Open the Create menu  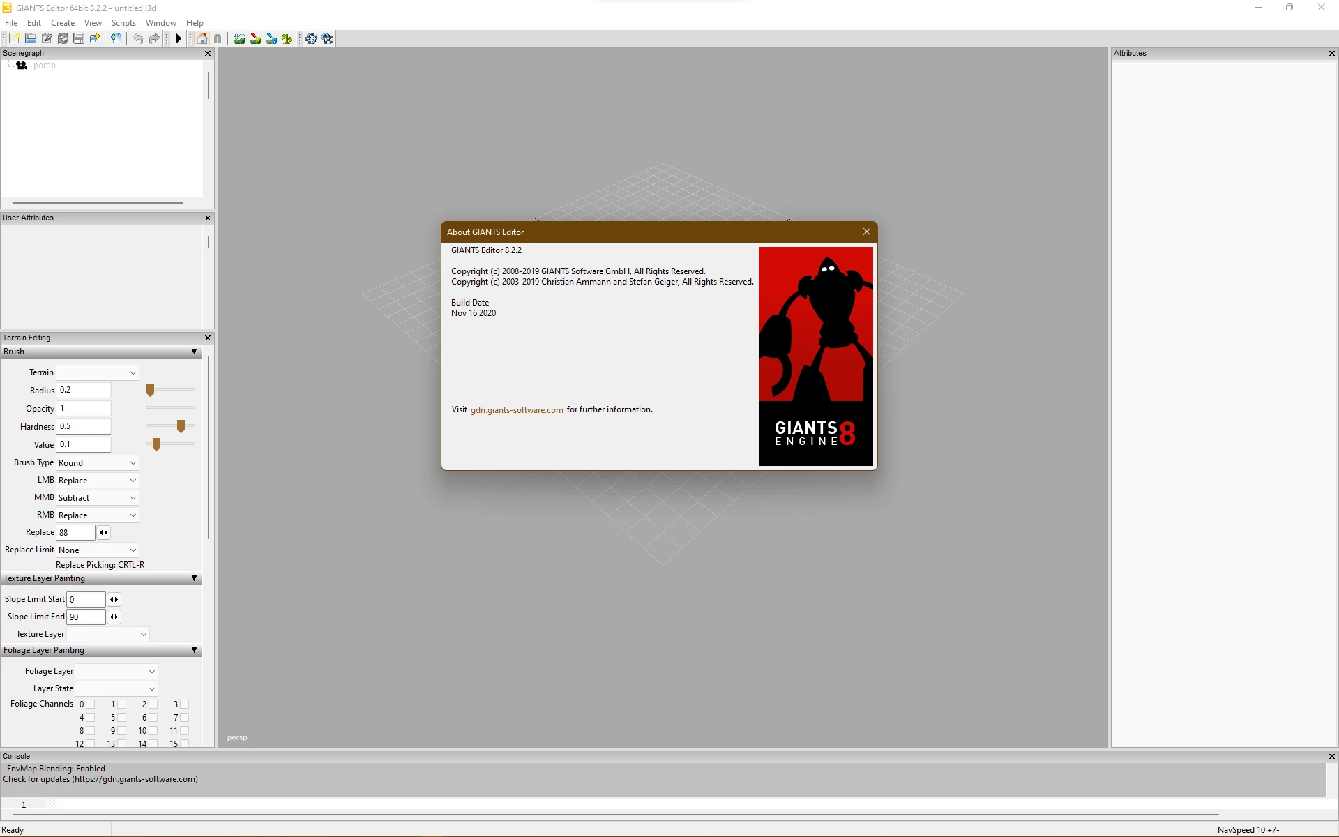point(63,23)
